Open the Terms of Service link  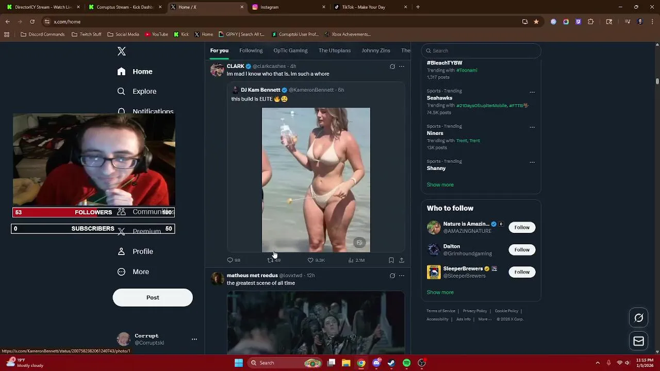pyautogui.click(x=441, y=311)
